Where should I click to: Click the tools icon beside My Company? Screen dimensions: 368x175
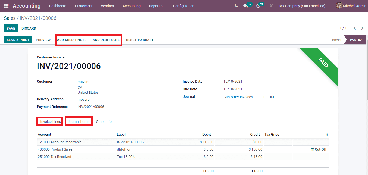(271, 5)
